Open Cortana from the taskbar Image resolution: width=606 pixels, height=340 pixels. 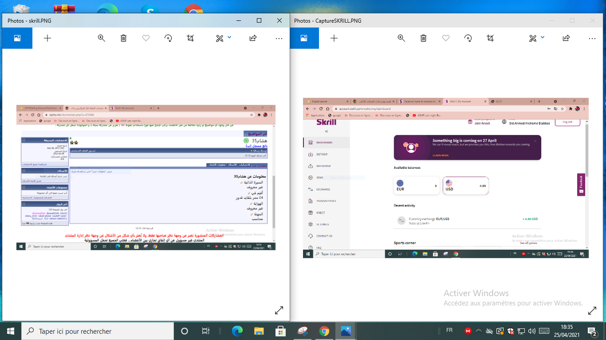pyautogui.click(x=185, y=331)
